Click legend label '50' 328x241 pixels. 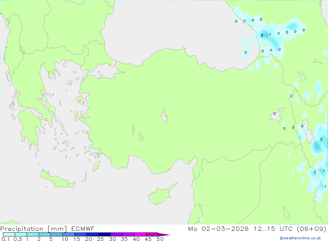pos(160,239)
